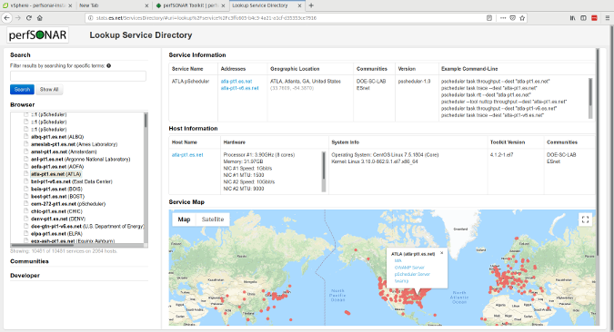The image size is (614, 332).
Task: Click the perfSONAR logo
Action: click(37, 35)
